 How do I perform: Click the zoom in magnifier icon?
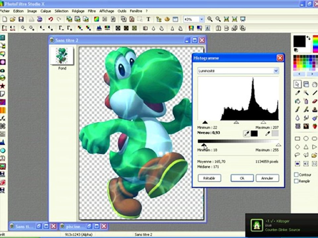point(210,19)
